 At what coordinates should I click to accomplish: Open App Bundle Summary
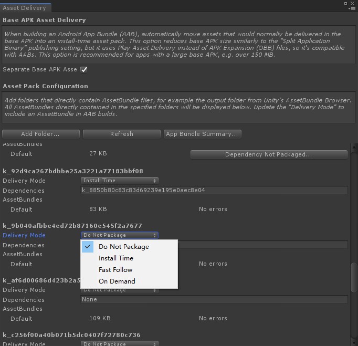tap(203, 134)
